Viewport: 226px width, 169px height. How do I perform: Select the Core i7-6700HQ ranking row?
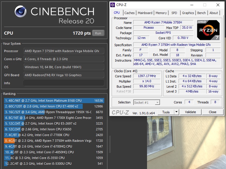54,146
